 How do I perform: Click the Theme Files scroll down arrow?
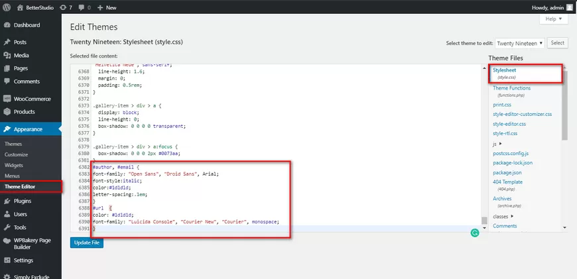[x=565, y=228]
